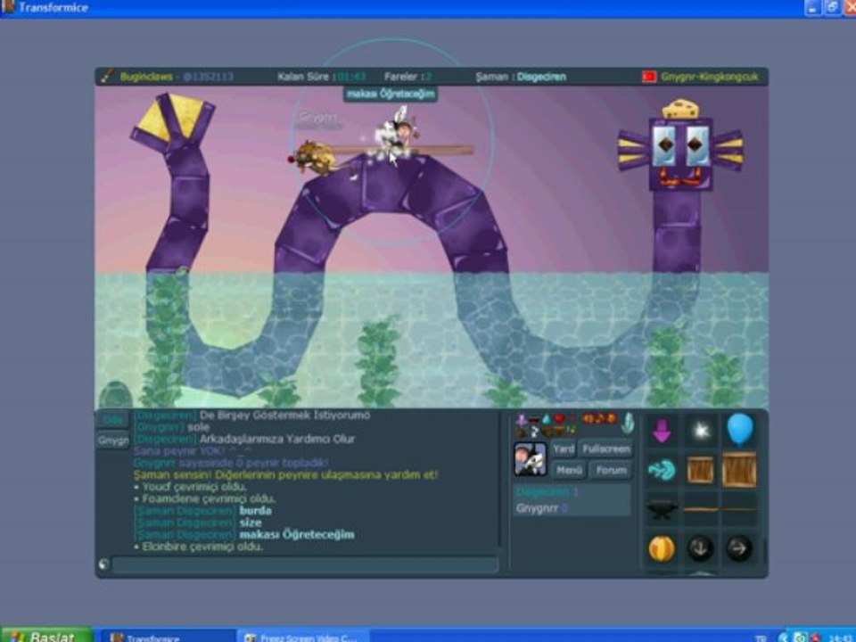Image resolution: width=856 pixels, height=642 pixels.
Task: Click the orange faces emote group
Action: point(599,419)
